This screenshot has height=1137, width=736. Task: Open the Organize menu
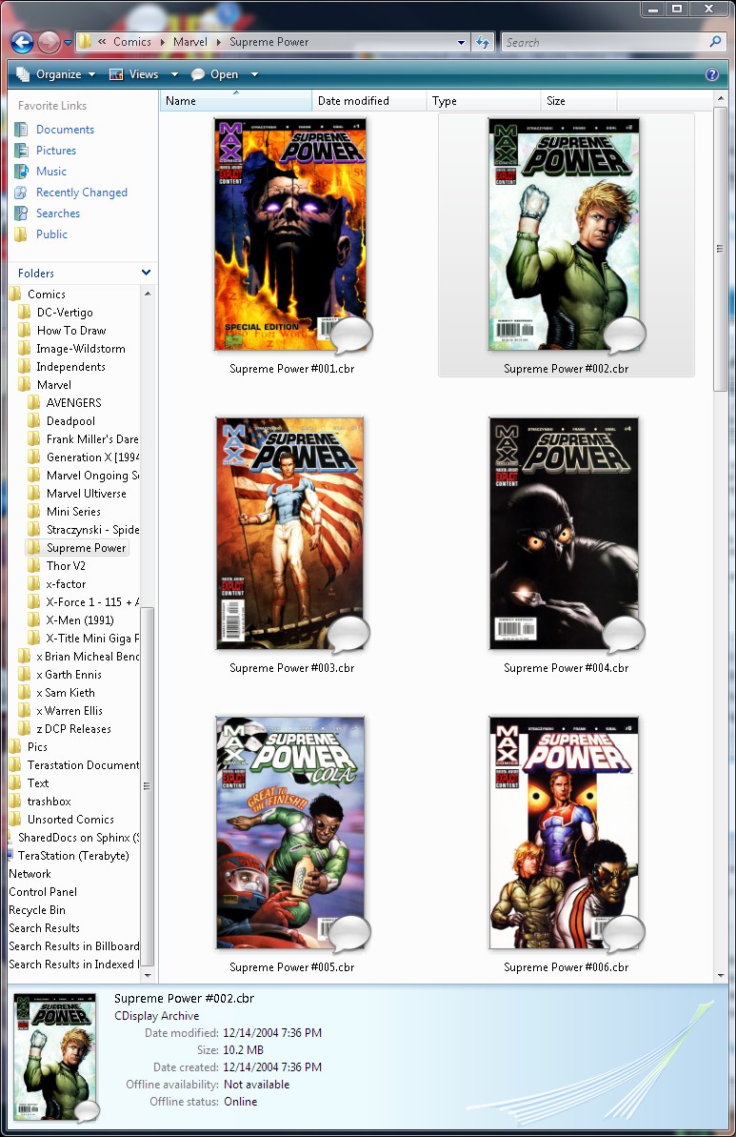[x=56, y=74]
